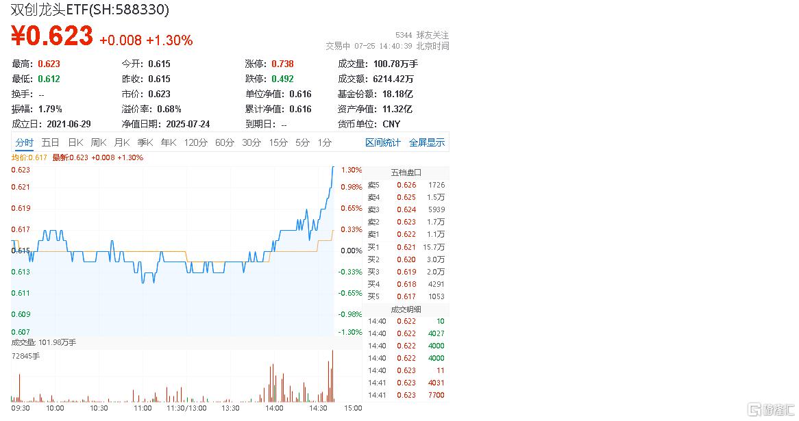Click the 货币单位 CNY value

391,124
